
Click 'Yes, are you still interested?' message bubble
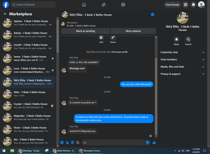coord(136,84)
